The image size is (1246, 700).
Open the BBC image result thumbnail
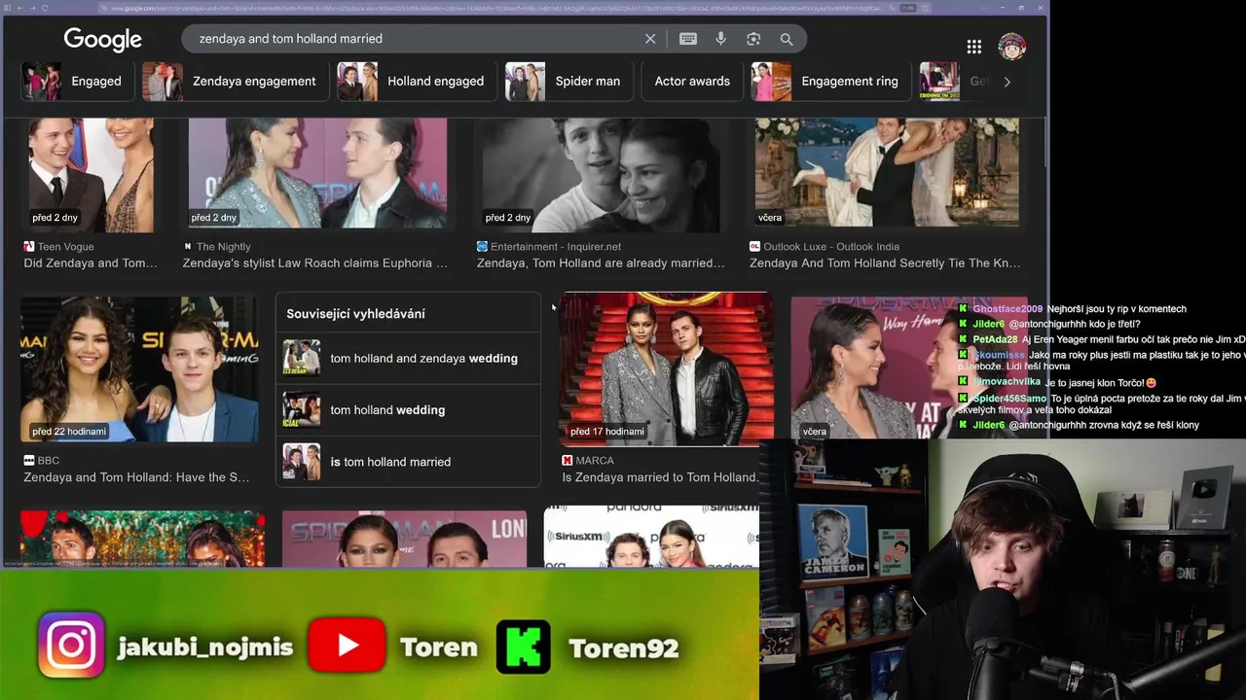[x=139, y=369]
